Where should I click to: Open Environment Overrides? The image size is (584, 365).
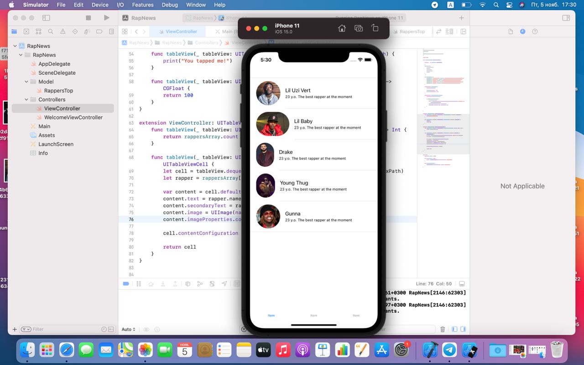[212, 284]
